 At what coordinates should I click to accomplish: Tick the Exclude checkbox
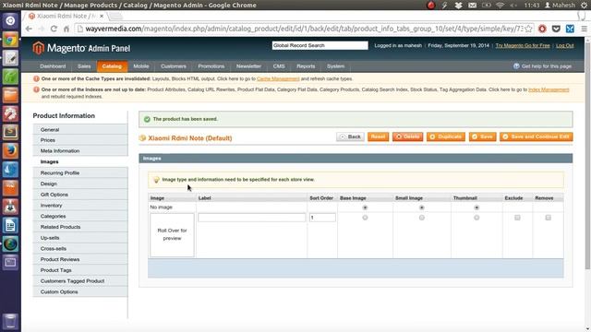point(517,218)
